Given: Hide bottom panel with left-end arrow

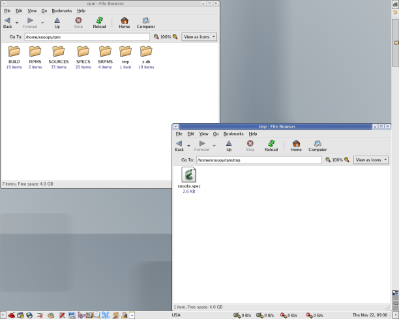Looking at the screenshot, I should pos(3,315).
